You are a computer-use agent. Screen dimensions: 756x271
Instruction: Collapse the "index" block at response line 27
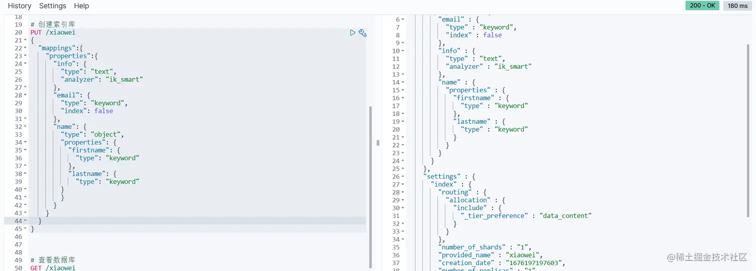(403, 185)
